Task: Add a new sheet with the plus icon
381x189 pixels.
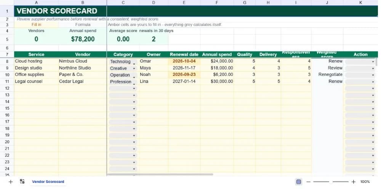Action: [10, 182]
